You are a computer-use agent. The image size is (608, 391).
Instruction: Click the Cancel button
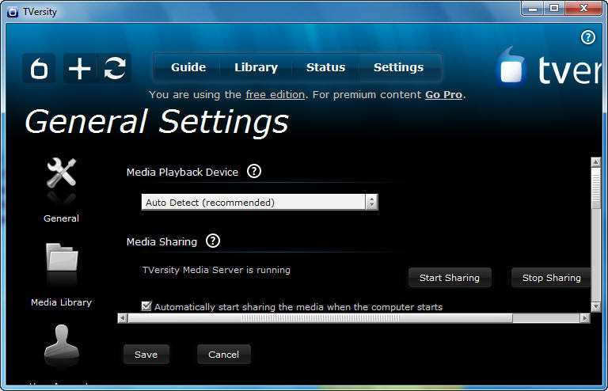[224, 354]
